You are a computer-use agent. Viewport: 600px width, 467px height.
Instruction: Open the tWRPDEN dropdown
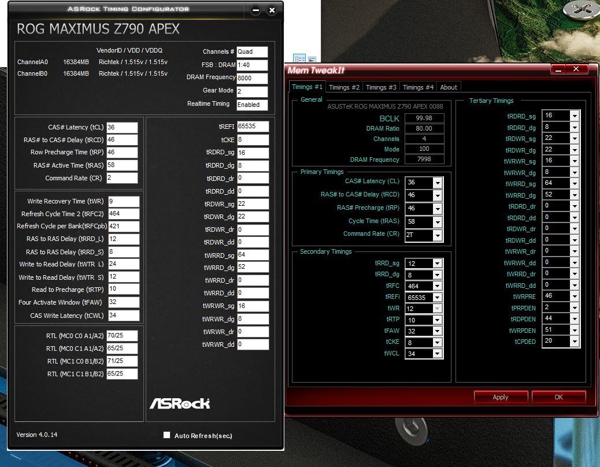(575, 330)
